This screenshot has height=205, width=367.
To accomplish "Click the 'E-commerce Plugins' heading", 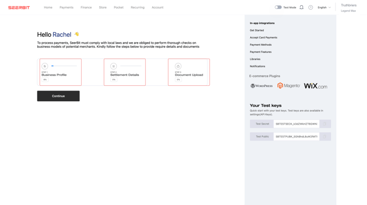I will 265,76.
